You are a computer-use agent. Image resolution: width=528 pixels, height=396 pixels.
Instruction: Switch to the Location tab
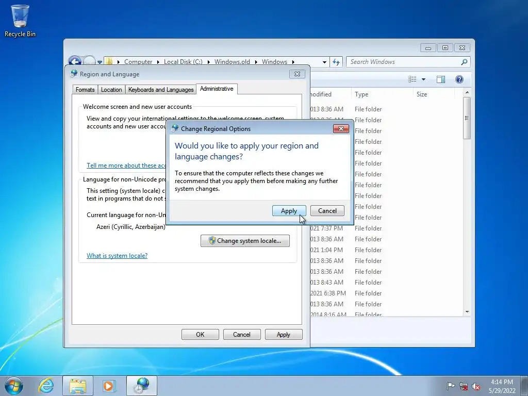point(111,90)
